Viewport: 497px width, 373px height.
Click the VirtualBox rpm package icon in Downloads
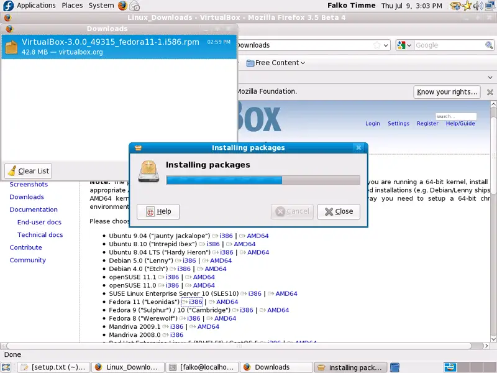pyautogui.click(x=11, y=47)
